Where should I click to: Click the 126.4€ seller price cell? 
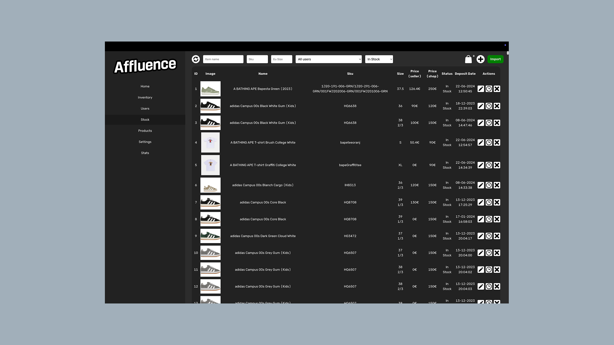(x=414, y=89)
